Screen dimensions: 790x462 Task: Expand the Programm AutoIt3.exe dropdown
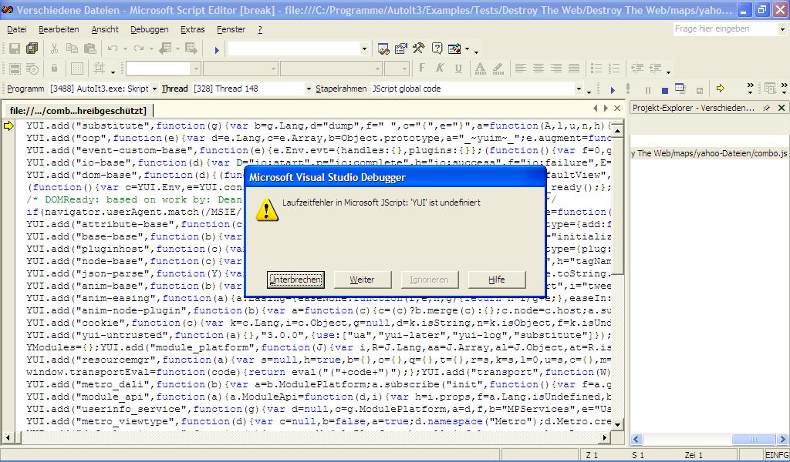(x=154, y=89)
